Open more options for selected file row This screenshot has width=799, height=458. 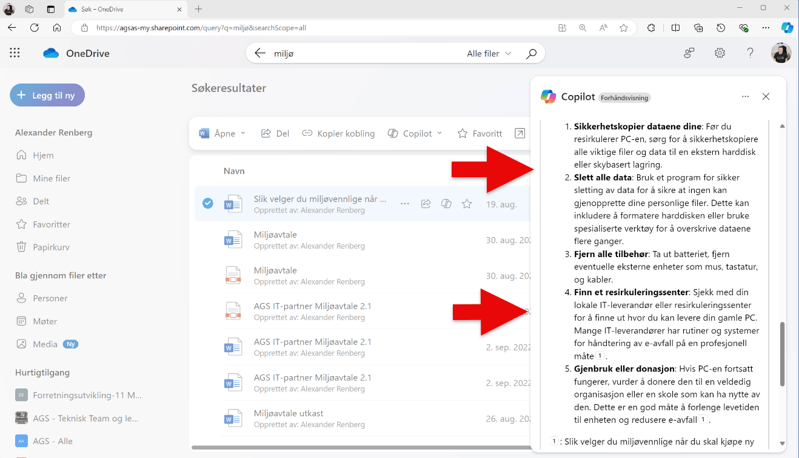405,204
